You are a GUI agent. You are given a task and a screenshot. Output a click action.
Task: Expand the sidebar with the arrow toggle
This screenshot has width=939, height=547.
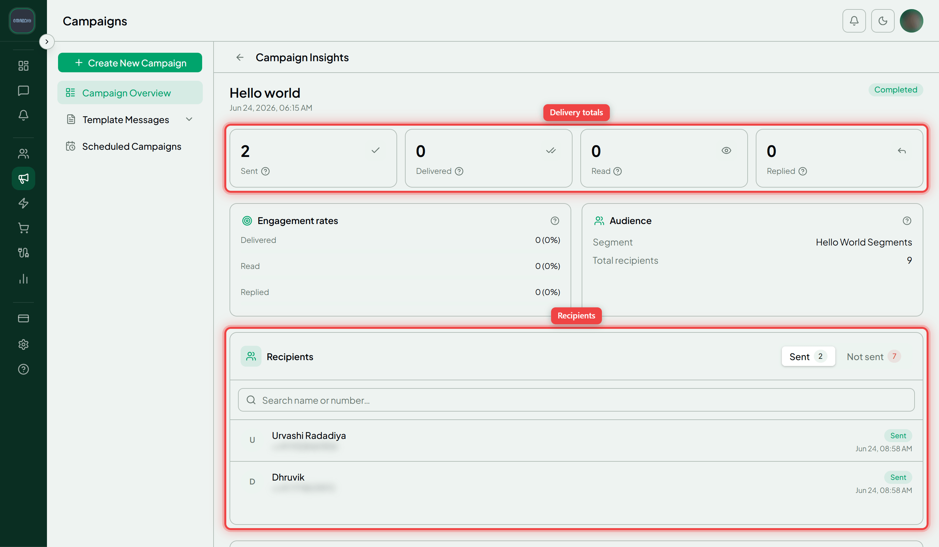47,42
